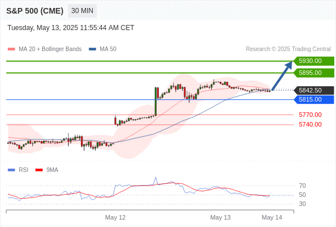Click the pink MA 20 color swatch
The image size is (336, 227).
coord(11,49)
